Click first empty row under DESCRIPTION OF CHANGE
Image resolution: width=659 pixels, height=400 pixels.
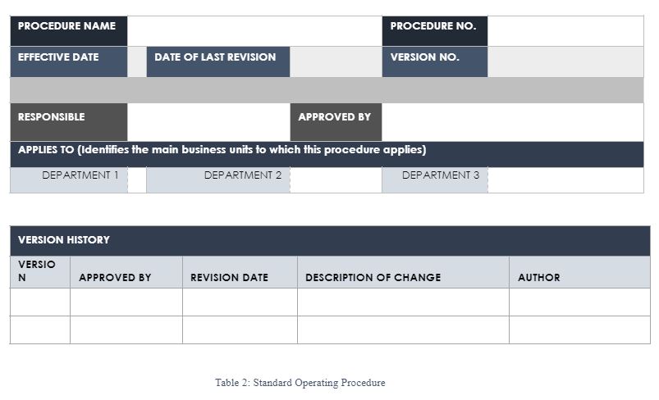(403, 302)
